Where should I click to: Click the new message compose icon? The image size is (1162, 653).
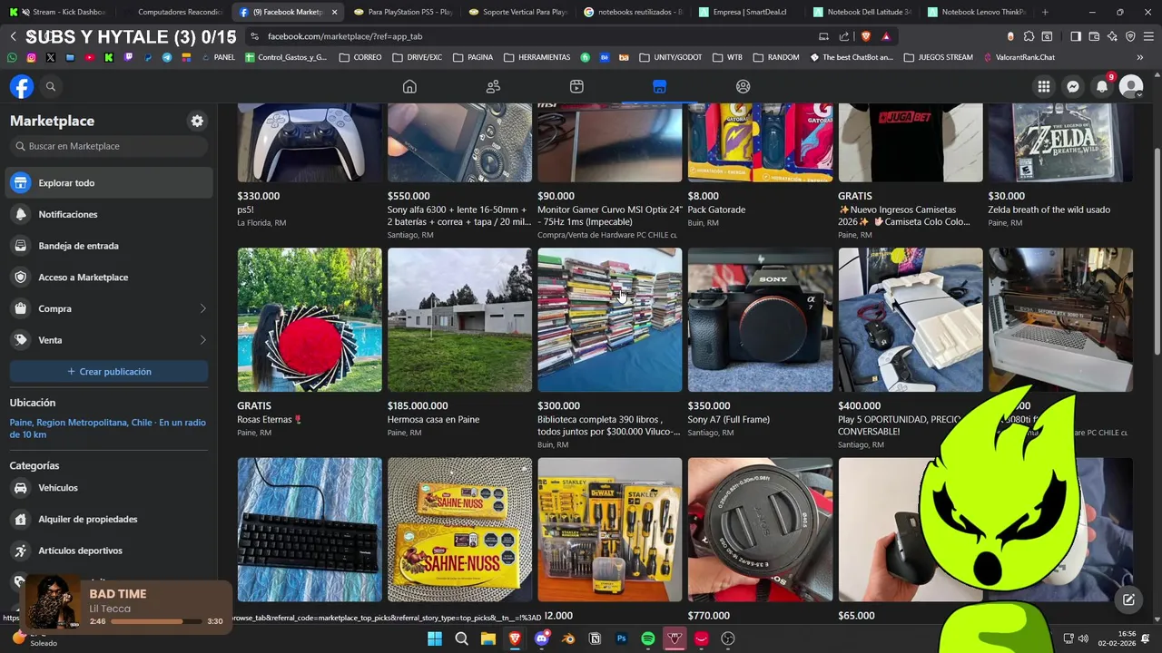[x=1128, y=599]
